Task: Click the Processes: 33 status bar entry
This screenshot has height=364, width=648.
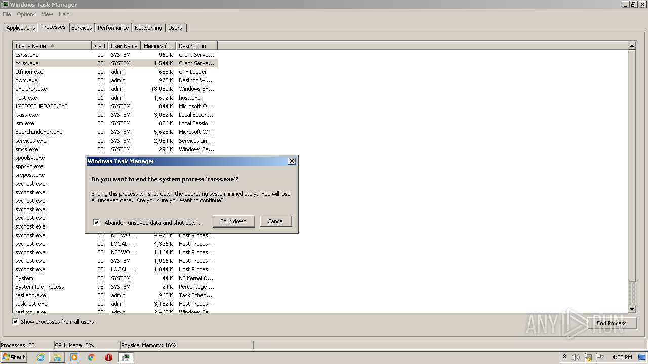Action: point(26,345)
